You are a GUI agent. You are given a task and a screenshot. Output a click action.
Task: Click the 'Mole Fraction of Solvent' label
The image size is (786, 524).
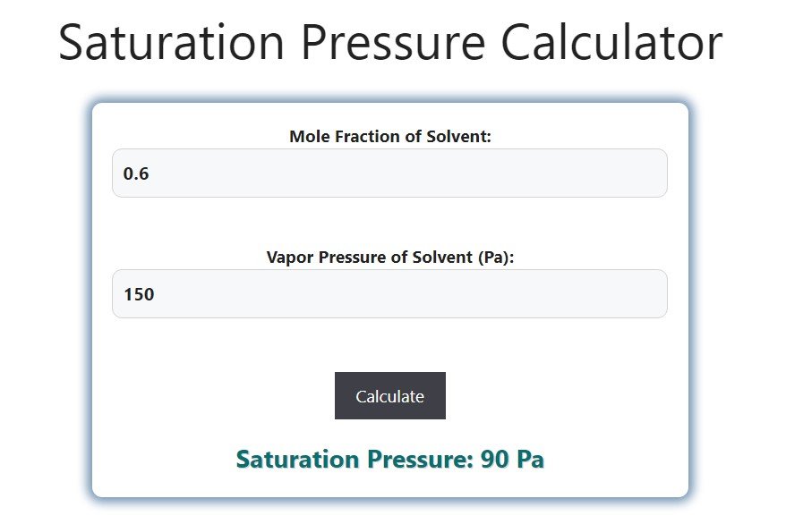pyautogui.click(x=389, y=136)
